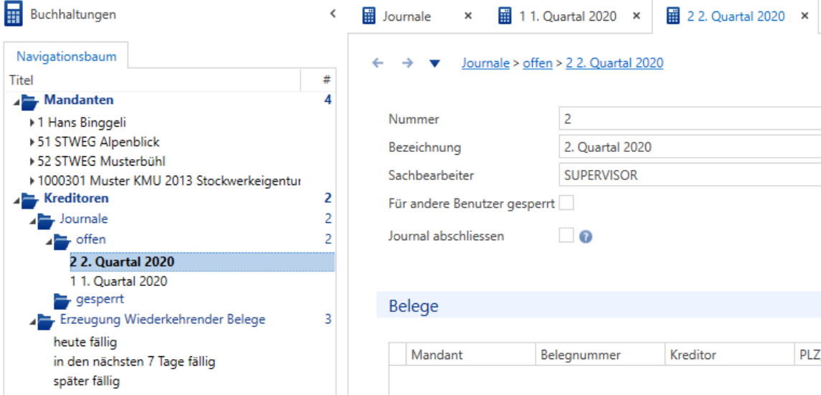Viewport: 821px width, 395px height.
Task: Select the 2 2. Quartal 2020 tab
Action: tap(736, 16)
